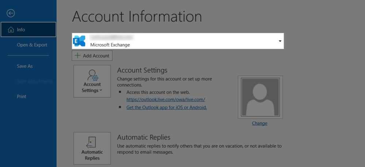
Task: Select Print in sidebar
Action: pos(22,97)
